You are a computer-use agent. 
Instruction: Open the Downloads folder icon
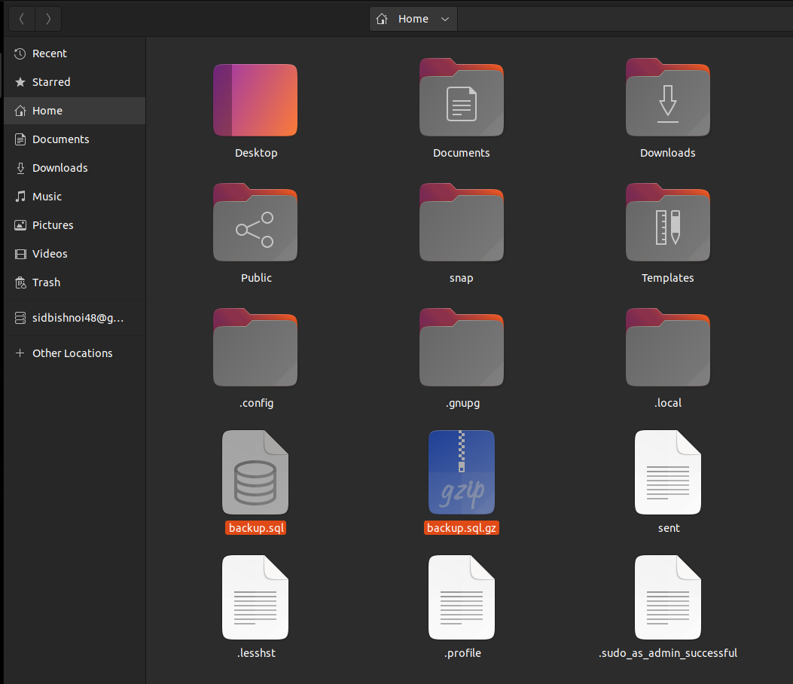[667, 98]
